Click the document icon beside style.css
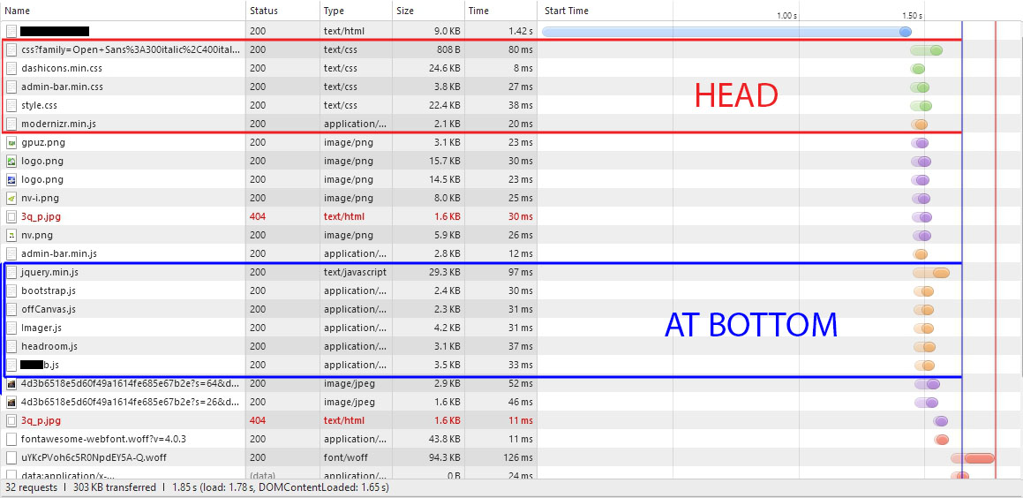 [x=11, y=105]
